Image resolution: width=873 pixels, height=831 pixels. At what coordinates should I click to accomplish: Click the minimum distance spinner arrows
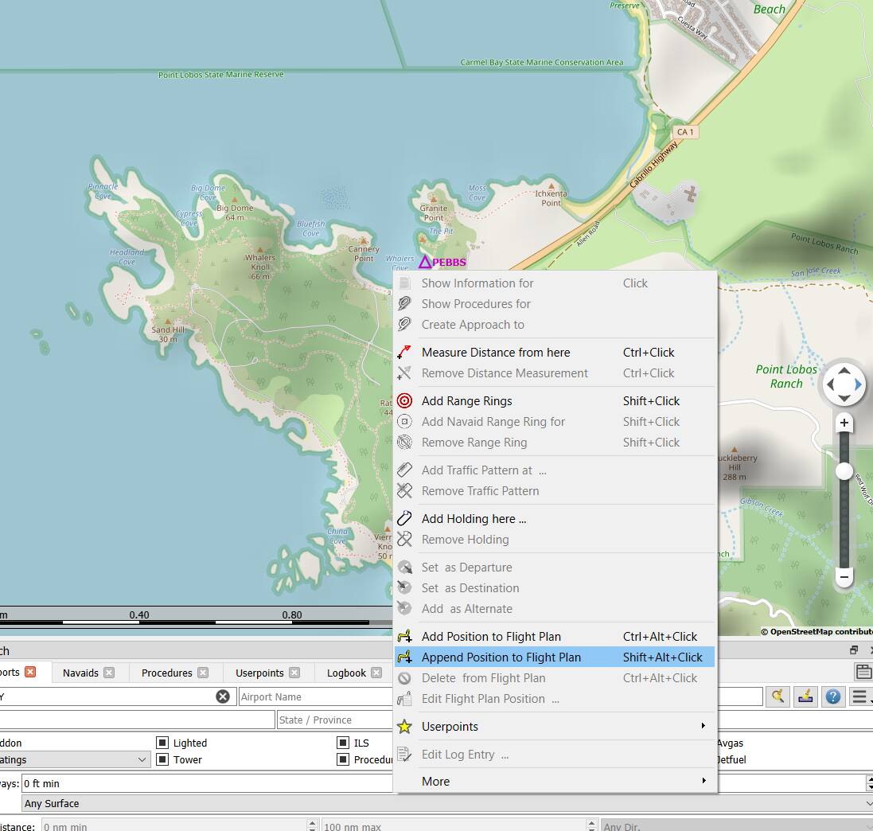[312, 825]
